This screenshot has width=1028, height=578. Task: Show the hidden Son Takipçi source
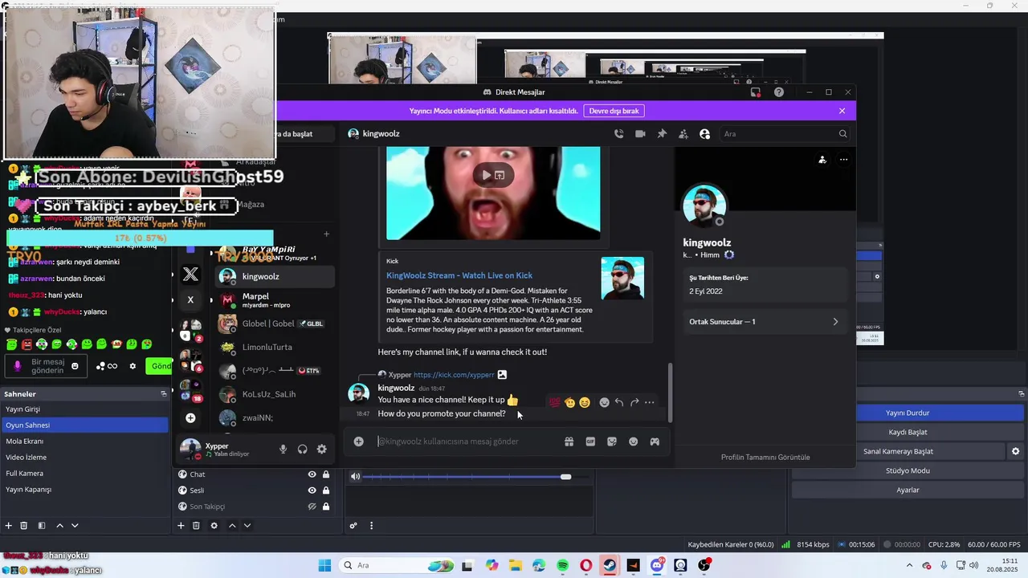click(312, 507)
